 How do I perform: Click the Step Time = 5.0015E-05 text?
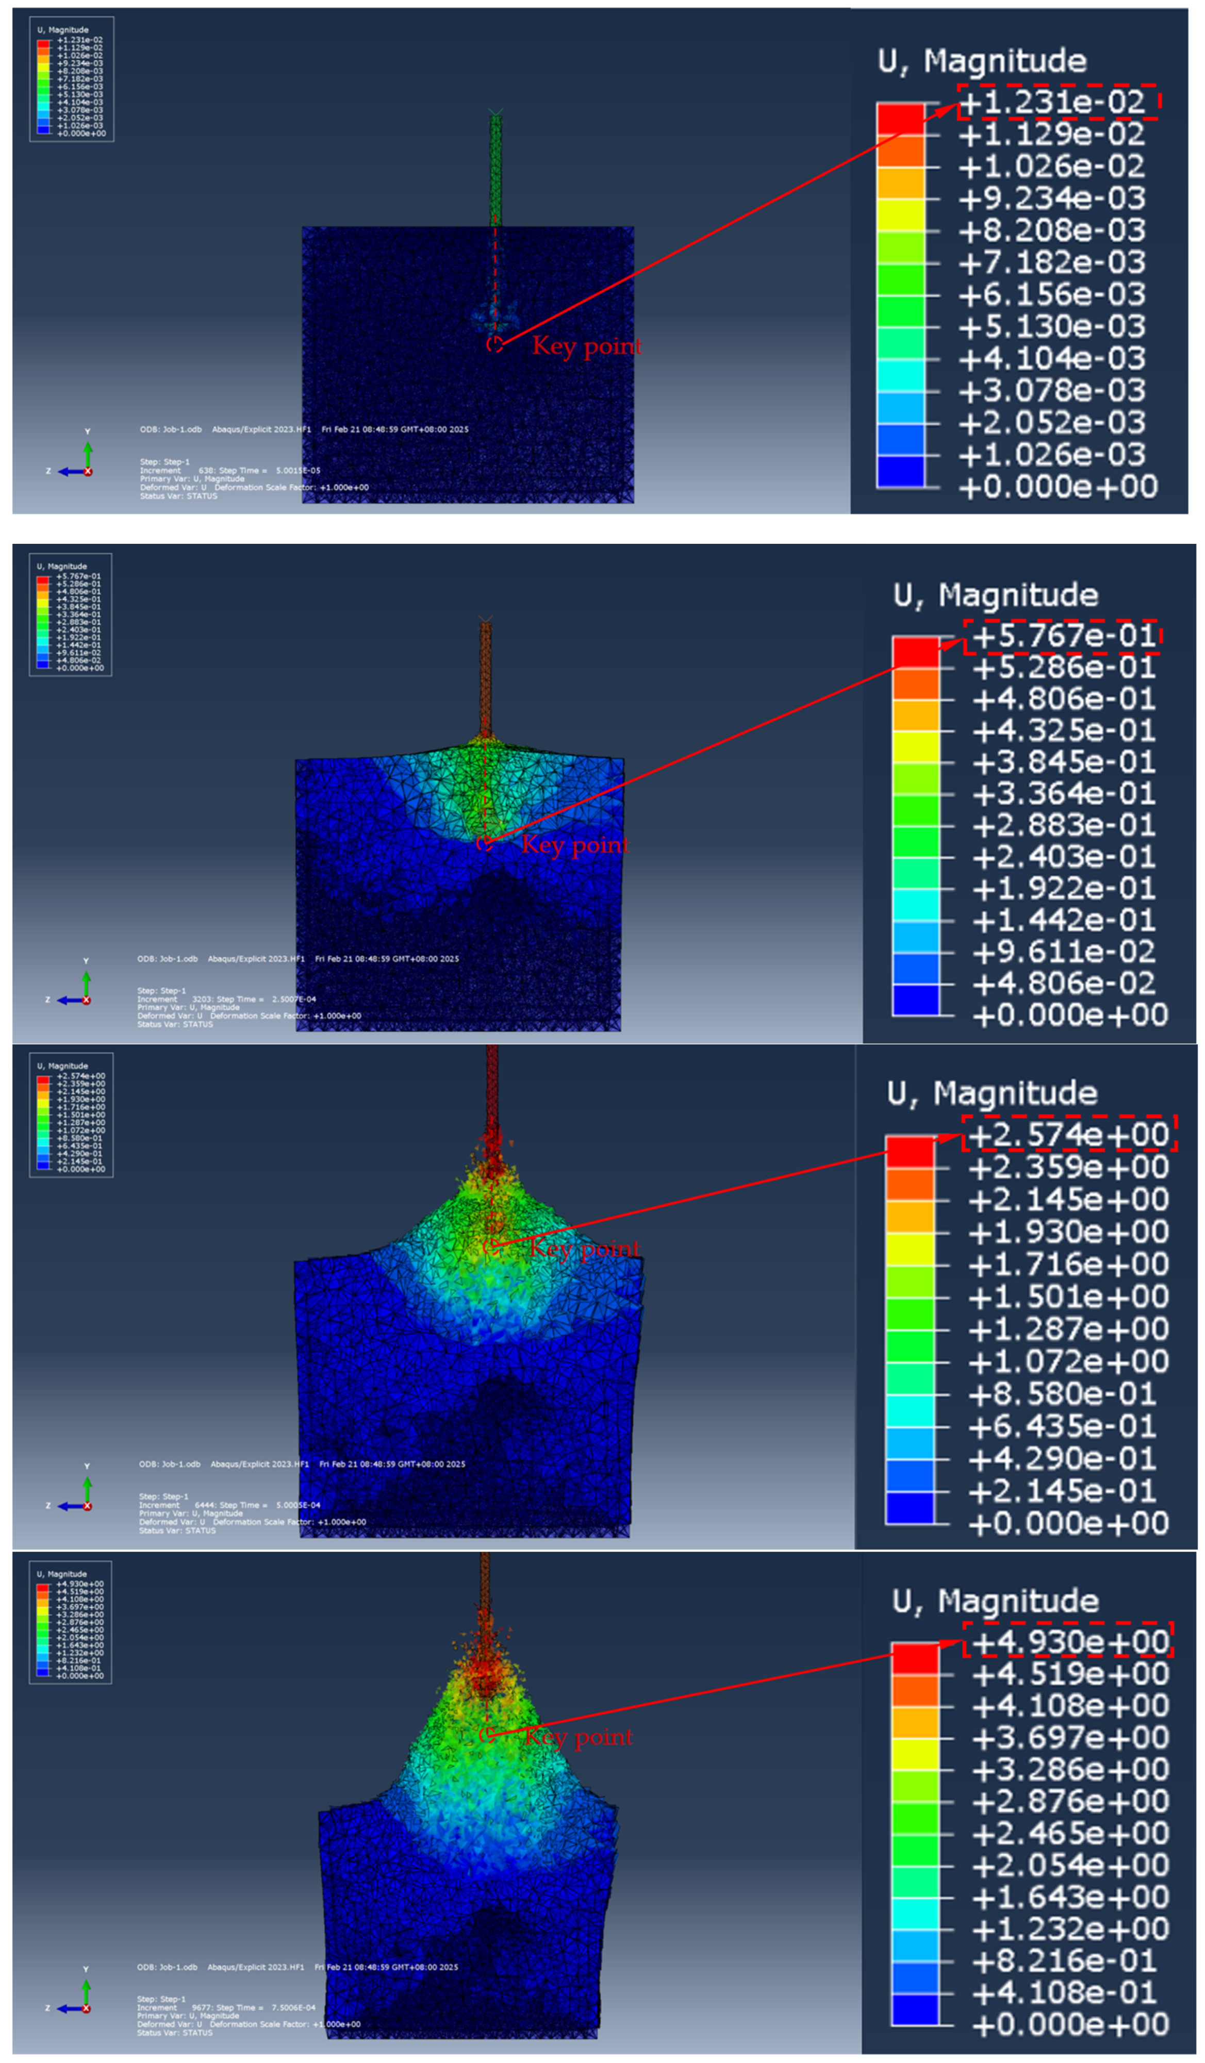[269, 471]
